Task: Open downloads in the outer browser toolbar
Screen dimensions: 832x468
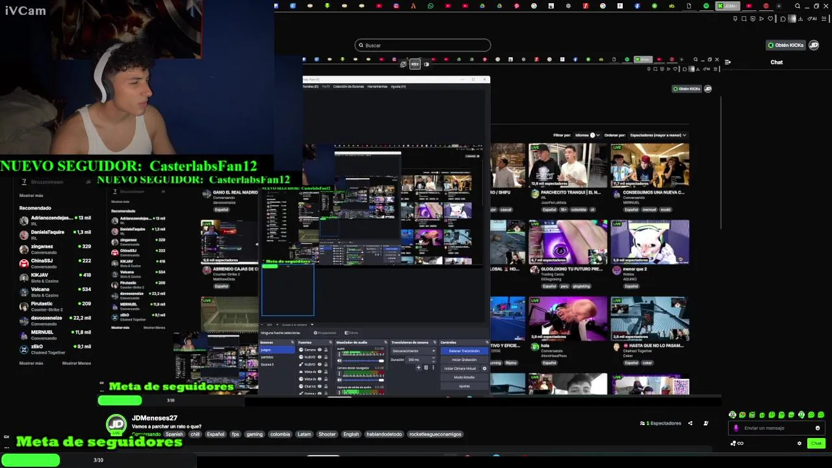Action: [x=801, y=19]
